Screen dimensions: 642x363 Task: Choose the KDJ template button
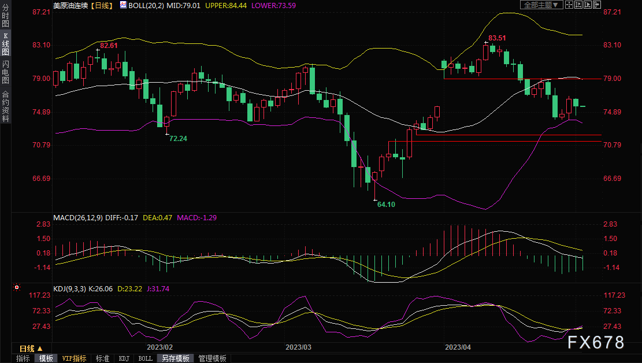124,358
